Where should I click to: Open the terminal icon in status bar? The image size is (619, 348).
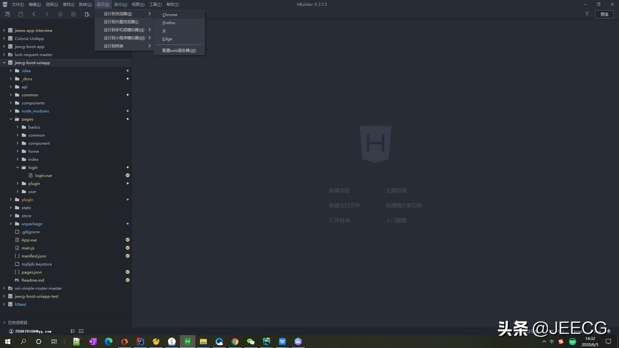[x=81, y=331]
